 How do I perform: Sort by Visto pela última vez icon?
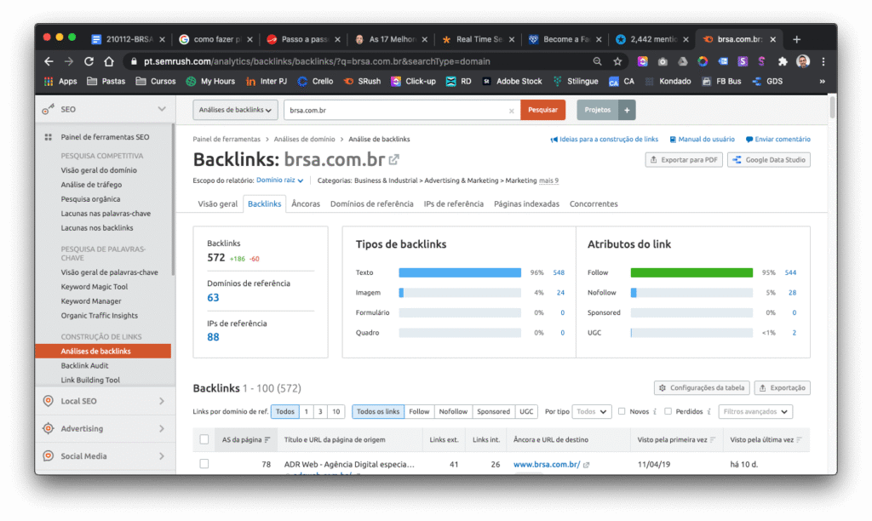(799, 440)
